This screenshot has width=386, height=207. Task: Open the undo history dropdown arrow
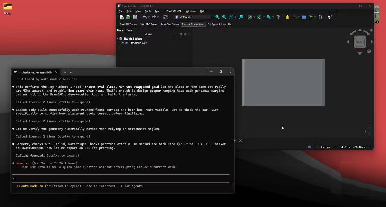pyautogui.click(x=149, y=17)
